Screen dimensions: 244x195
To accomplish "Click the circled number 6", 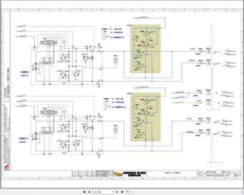I will [208, 133].
